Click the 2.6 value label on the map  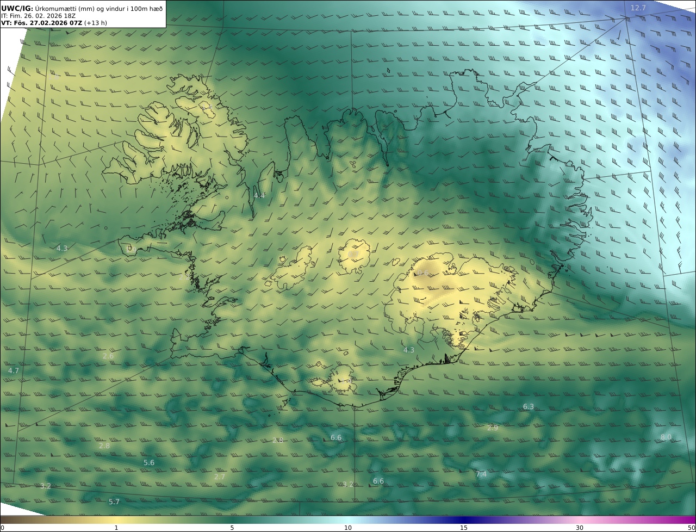108,356
